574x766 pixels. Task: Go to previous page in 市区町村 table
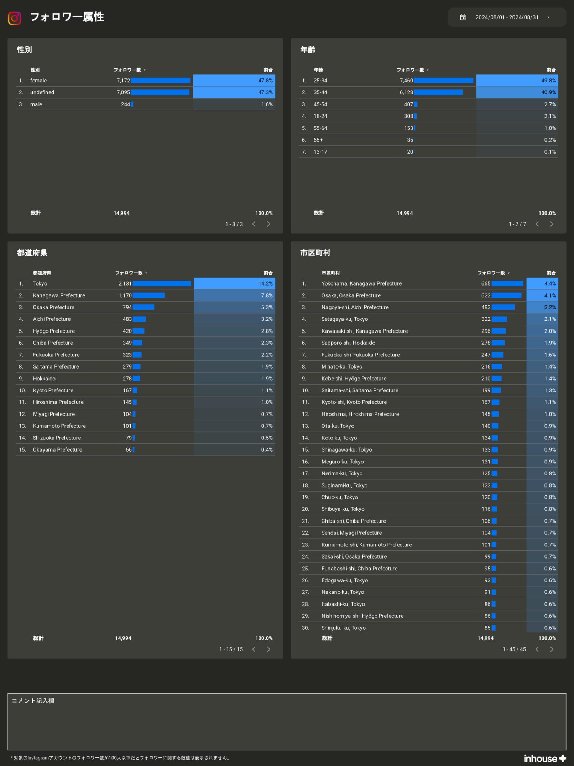click(x=537, y=649)
